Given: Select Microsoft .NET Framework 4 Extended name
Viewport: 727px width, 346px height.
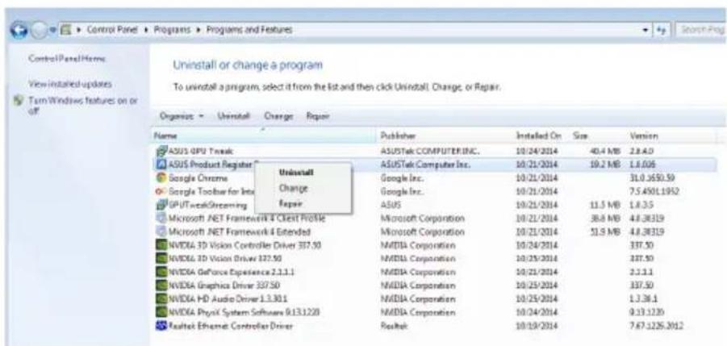Looking at the screenshot, I should (240, 231).
